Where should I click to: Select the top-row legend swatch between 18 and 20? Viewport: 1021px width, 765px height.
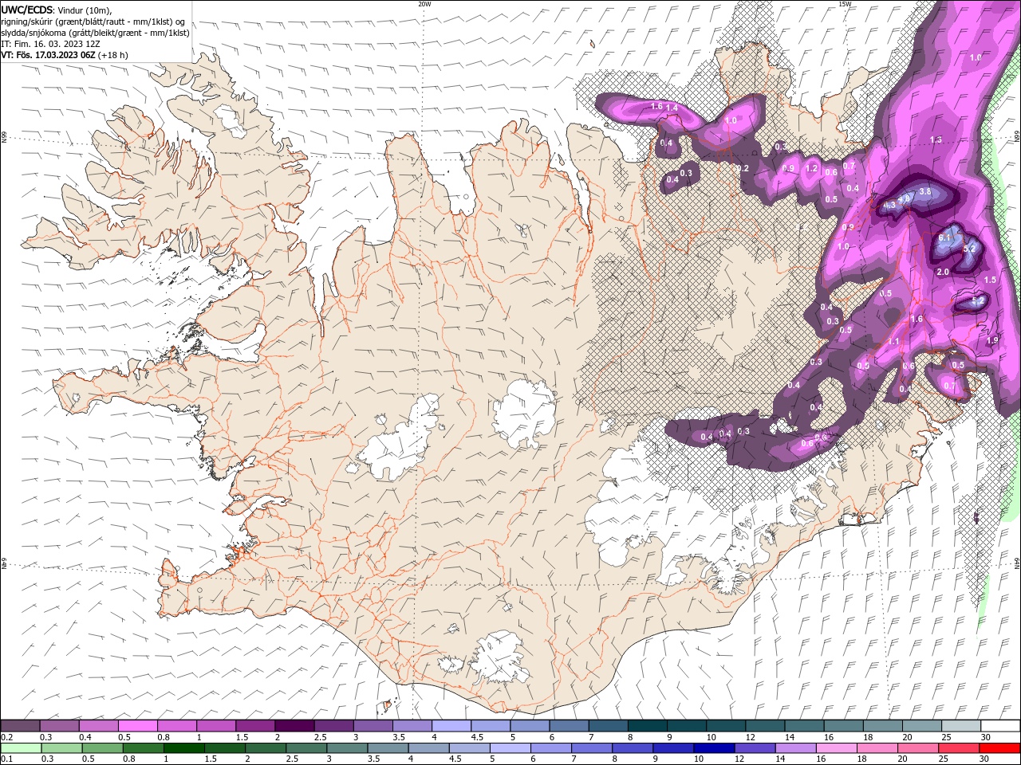[884, 726]
